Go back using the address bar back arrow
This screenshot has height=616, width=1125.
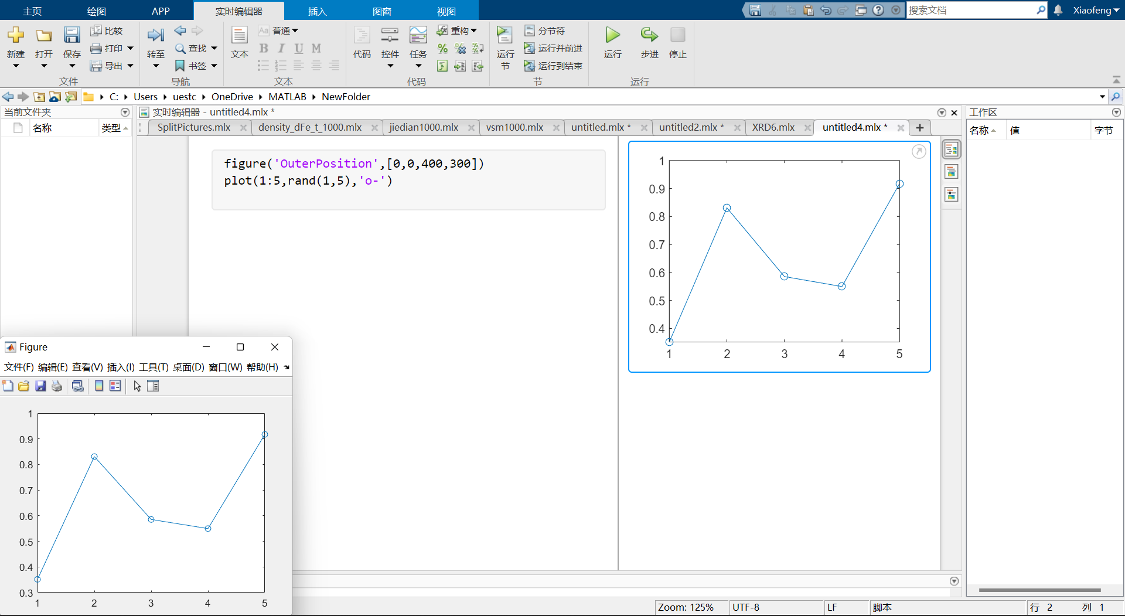(8, 97)
